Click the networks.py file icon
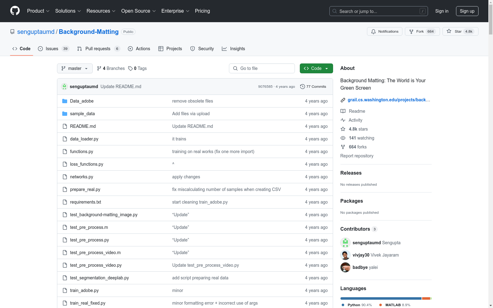This screenshot has width=493, height=308. click(65, 177)
